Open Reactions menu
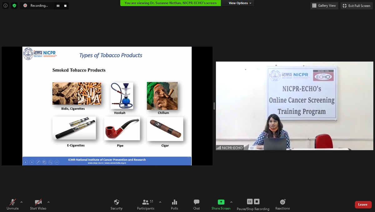The width and height of the screenshot is (375, 212). point(282,204)
